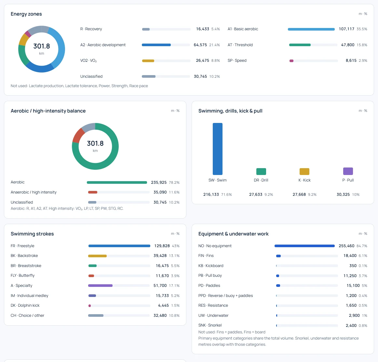Click the "Equipment & underwater work" heading

233,234
